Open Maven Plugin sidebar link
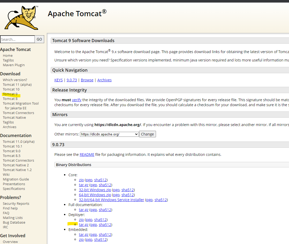 click(14, 65)
